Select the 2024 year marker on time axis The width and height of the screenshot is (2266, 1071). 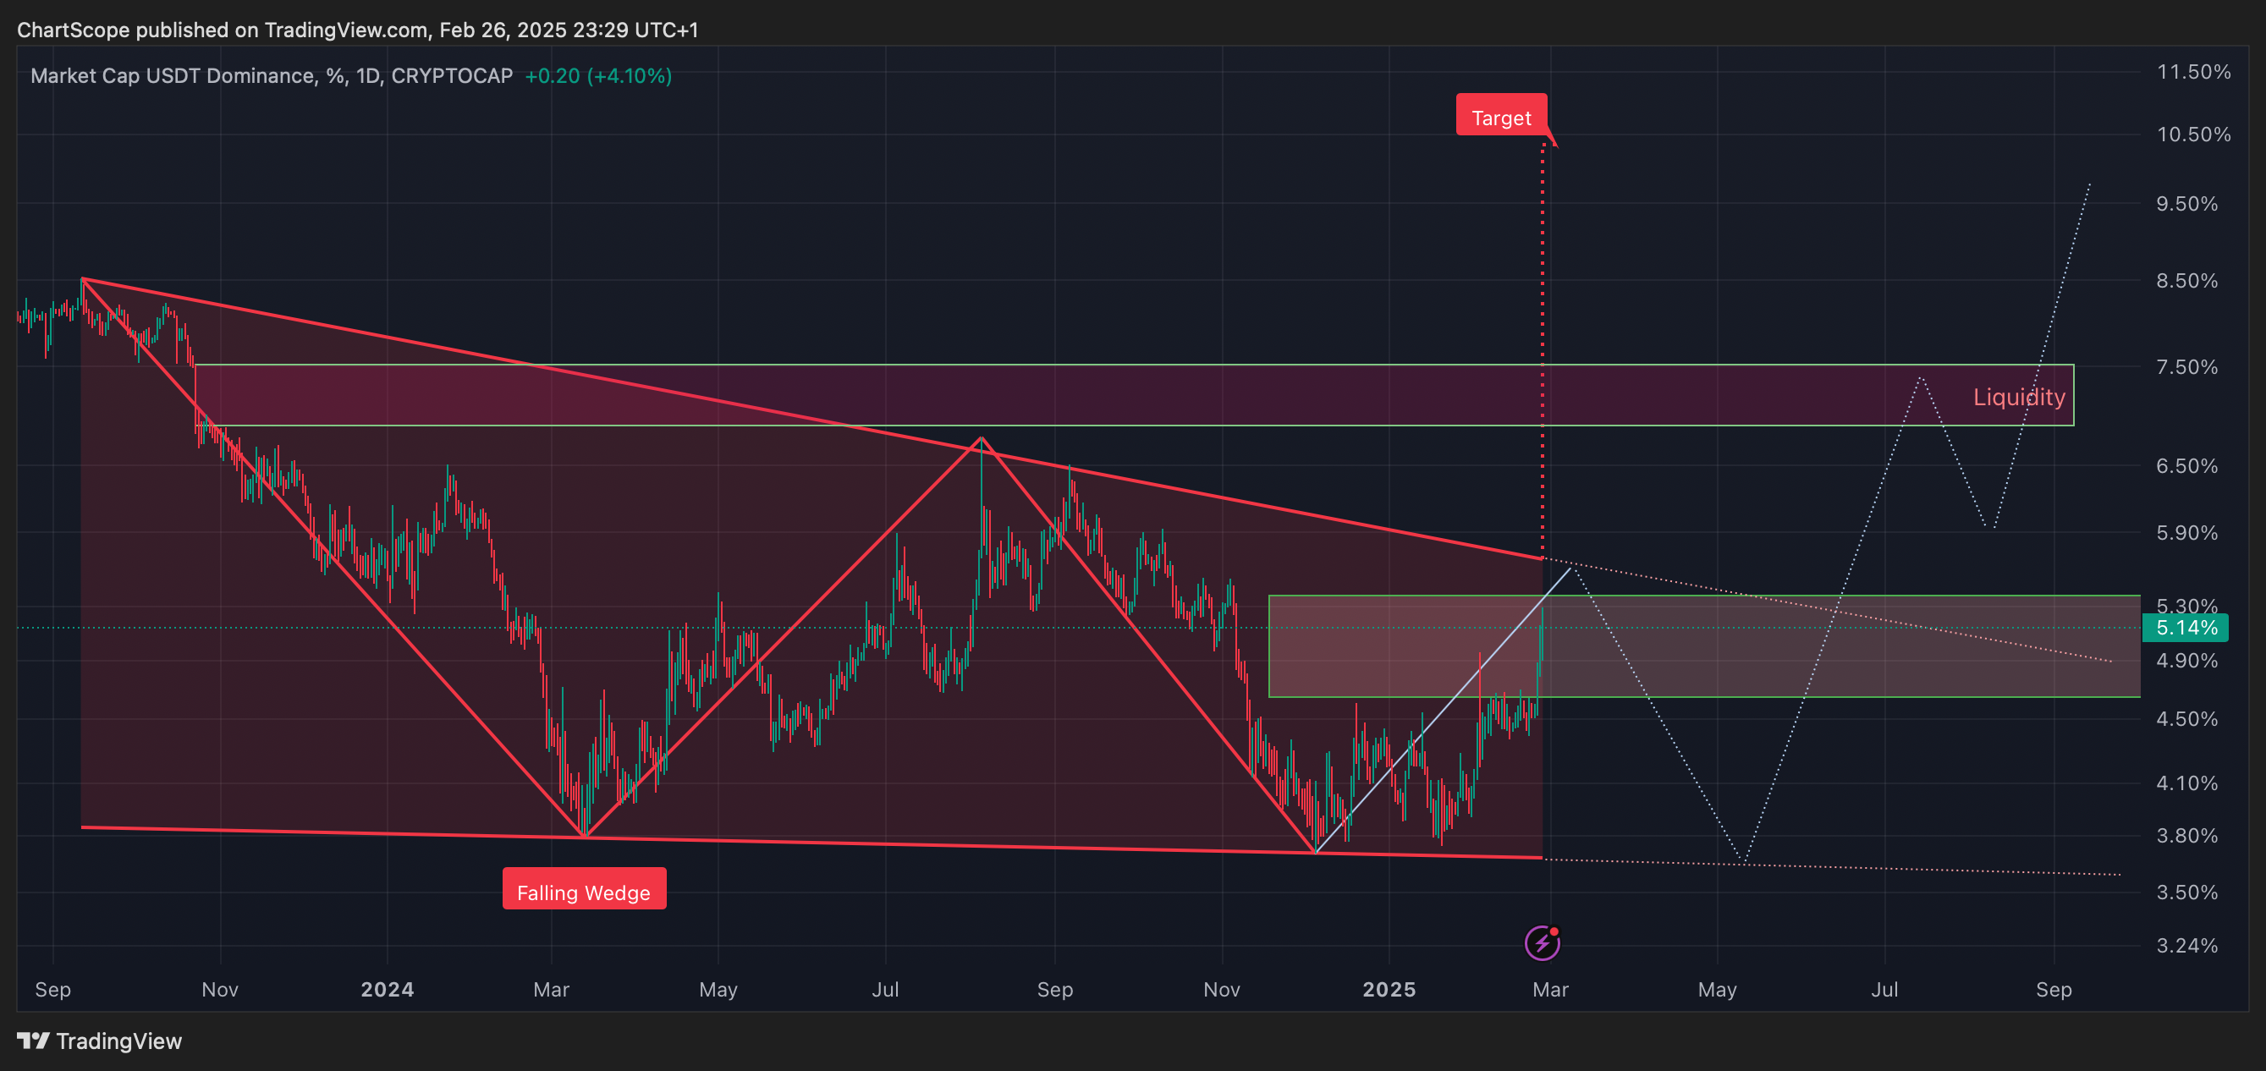(387, 989)
